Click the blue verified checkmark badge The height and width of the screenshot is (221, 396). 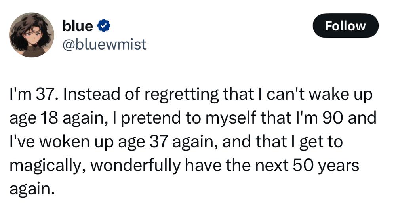tap(103, 26)
